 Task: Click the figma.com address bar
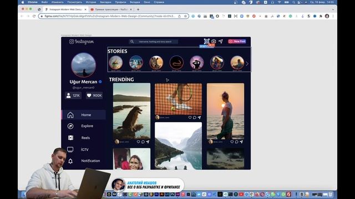[x=113, y=16]
